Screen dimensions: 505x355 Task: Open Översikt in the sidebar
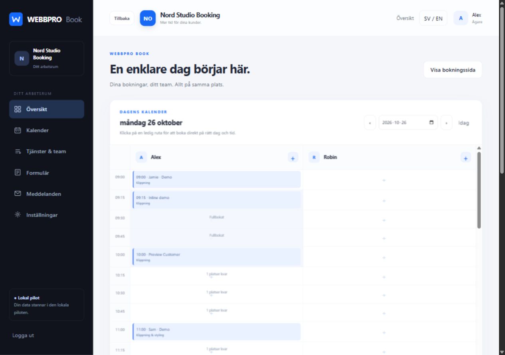pos(47,109)
